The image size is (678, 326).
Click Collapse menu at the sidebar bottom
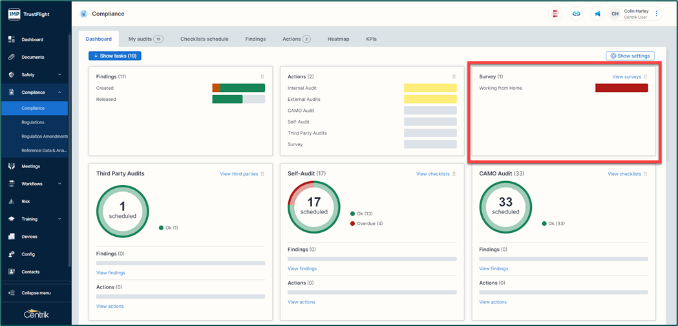point(36,293)
